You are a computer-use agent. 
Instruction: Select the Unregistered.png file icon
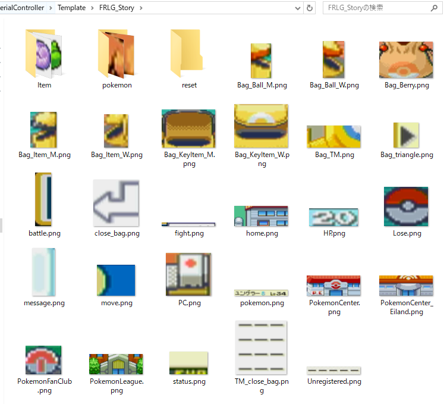[333, 371]
